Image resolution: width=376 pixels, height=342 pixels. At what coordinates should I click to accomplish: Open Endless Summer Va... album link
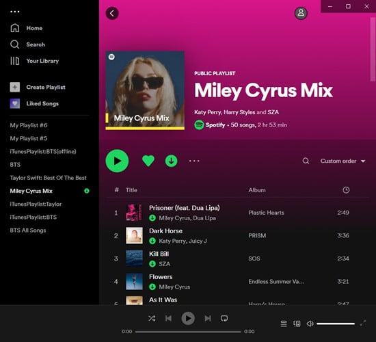(276, 282)
